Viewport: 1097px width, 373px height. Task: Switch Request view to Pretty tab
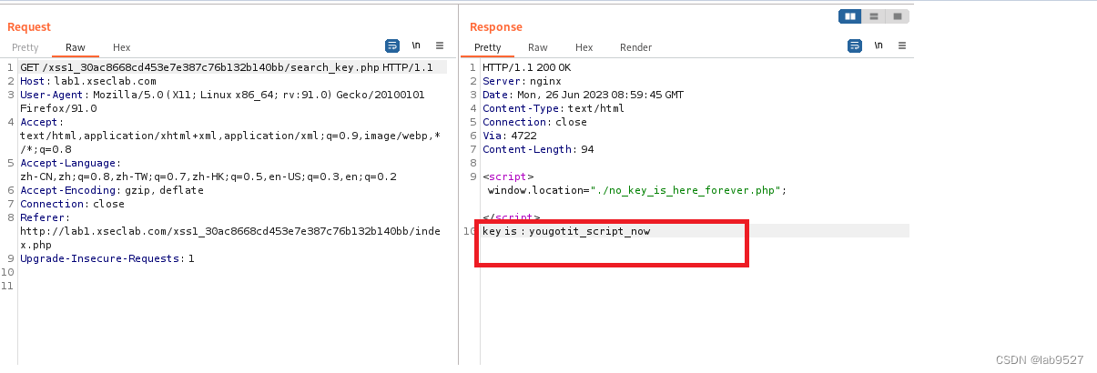click(x=25, y=47)
